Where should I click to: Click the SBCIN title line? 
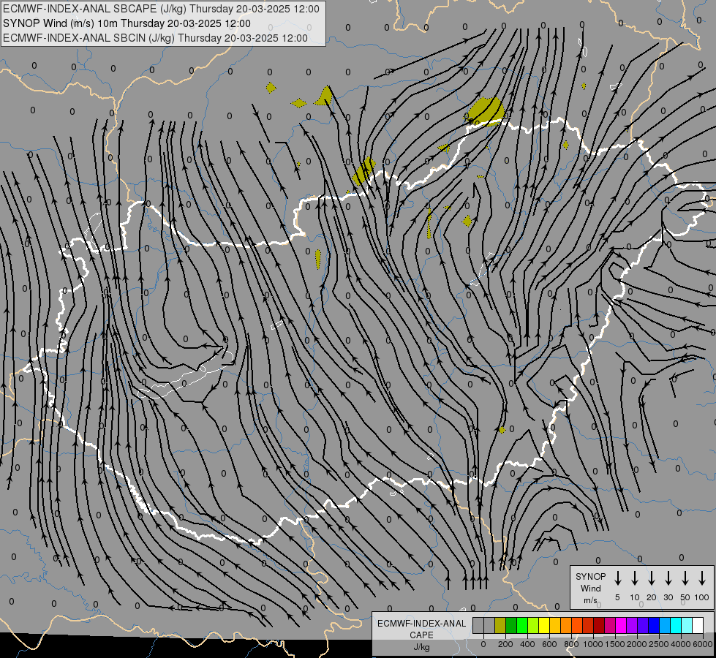pos(155,38)
